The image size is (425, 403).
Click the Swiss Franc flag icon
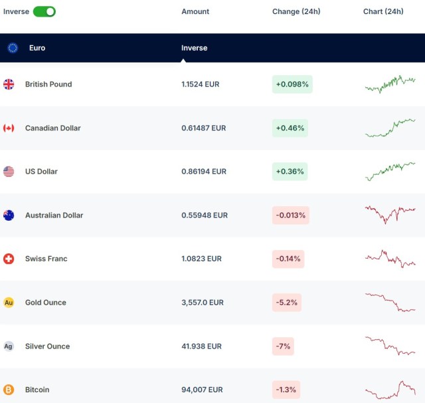(9, 259)
